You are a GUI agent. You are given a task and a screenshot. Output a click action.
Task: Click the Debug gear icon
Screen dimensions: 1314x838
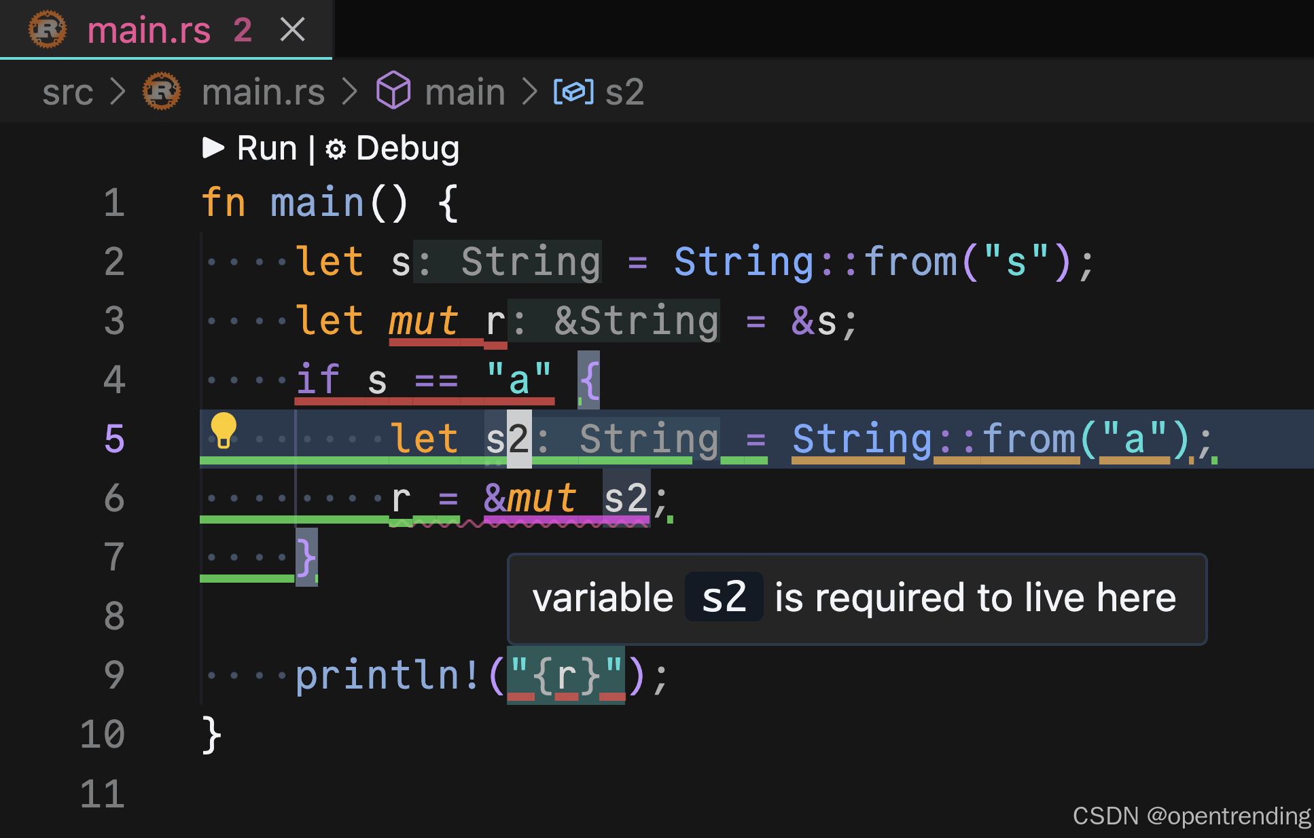click(x=336, y=149)
